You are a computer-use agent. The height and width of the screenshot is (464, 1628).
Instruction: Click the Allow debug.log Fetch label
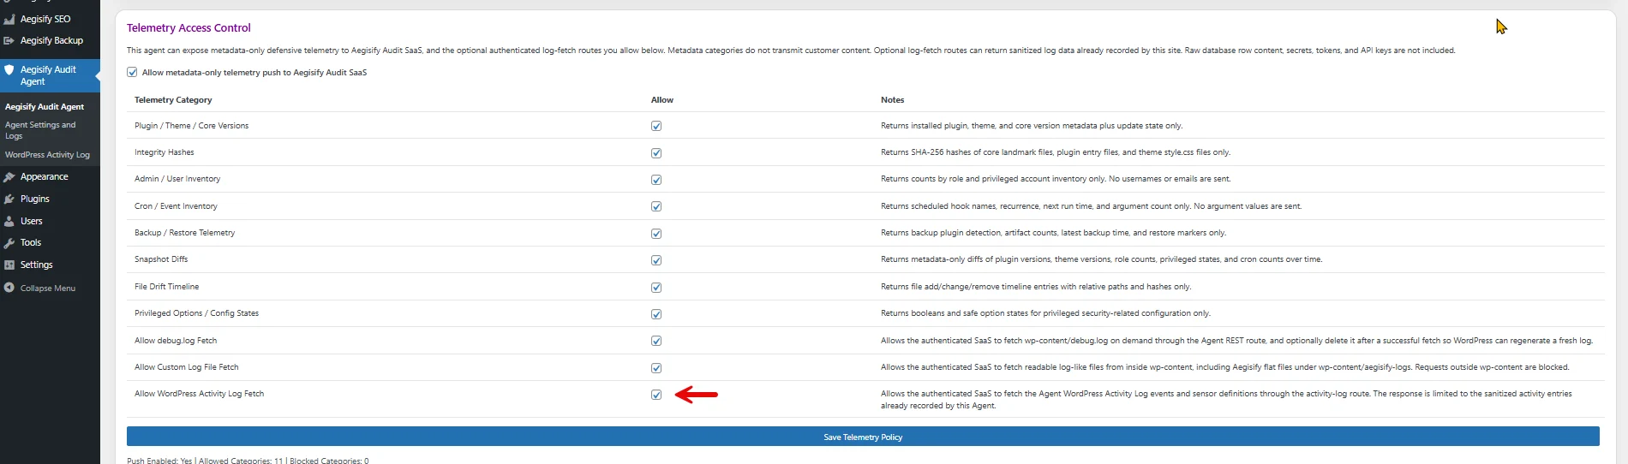pos(176,341)
